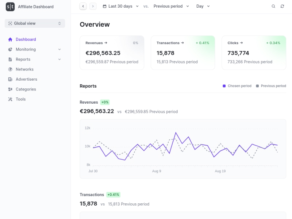Image resolution: width=292 pixels, height=219 pixels.
Task: Go to next period with right arrow
Action: [x=93, y=6]
